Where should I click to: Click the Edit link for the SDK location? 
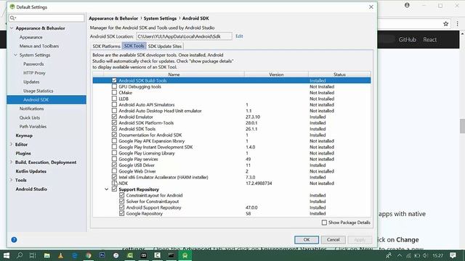(239, 36)
